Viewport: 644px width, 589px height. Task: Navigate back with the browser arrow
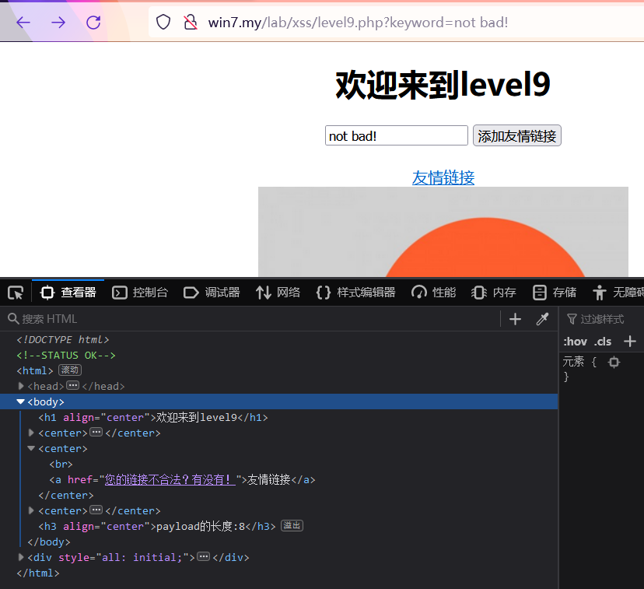click(23, 22)
